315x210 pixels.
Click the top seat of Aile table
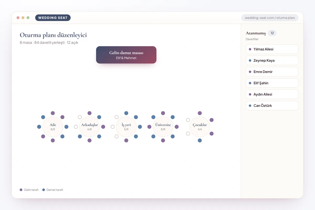point(53,113)
